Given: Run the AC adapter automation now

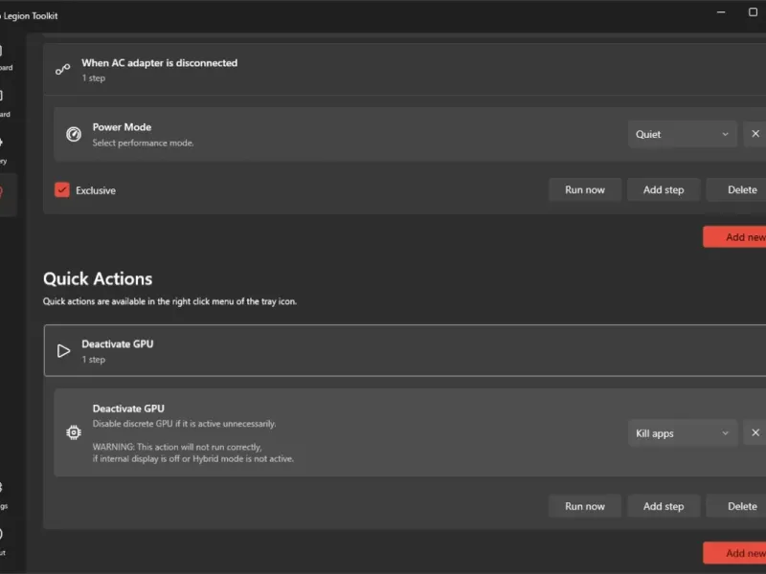Looking at the screenshot, I should [x=584, y=189].
